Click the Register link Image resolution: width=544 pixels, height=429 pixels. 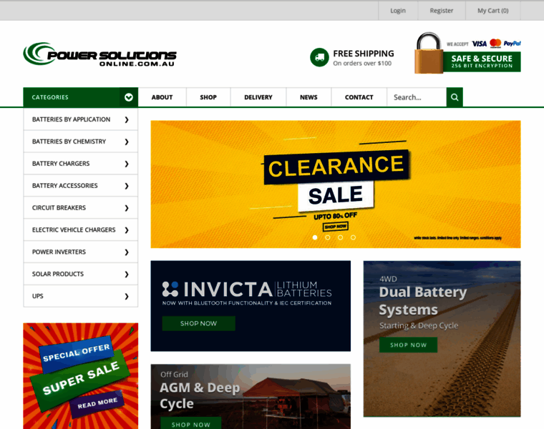[x=442, y=11]
